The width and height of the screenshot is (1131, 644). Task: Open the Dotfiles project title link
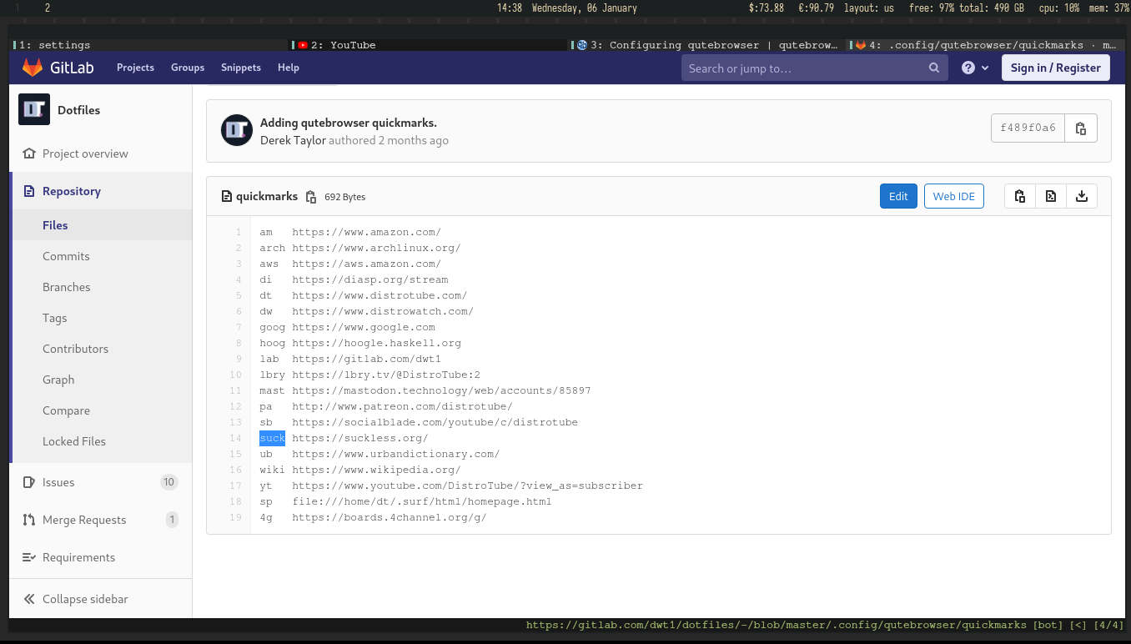78,110
